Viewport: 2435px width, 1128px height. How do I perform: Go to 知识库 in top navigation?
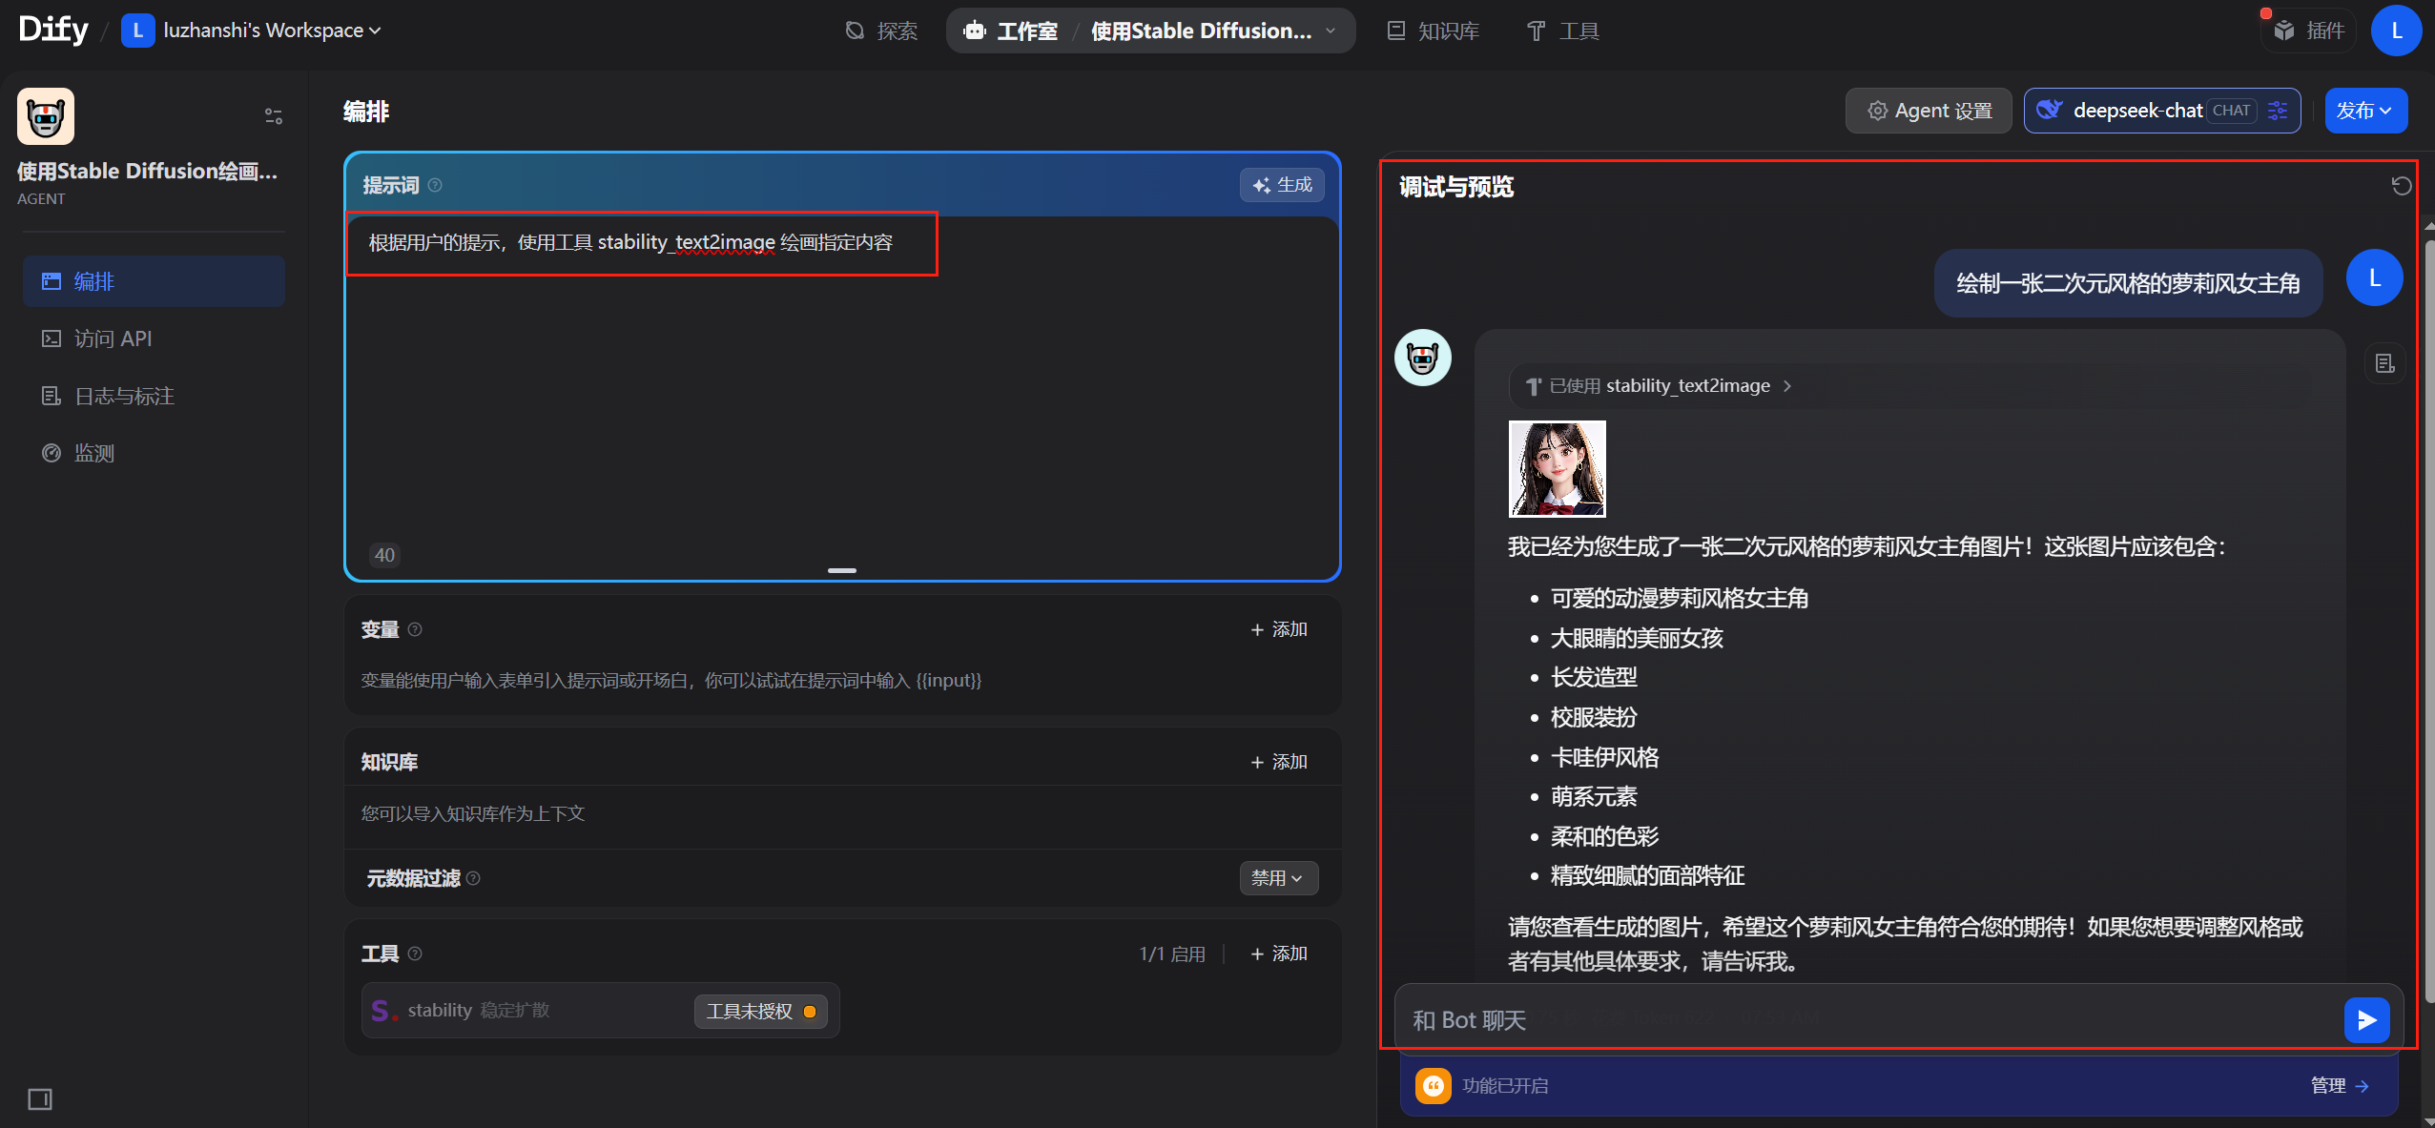[x=1434, y=31]
